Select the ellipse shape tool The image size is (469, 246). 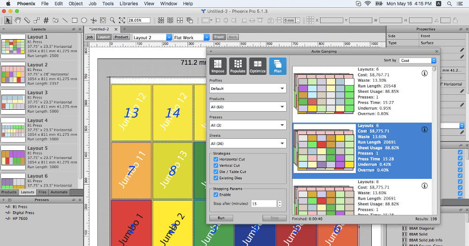[x=84, y=20]
